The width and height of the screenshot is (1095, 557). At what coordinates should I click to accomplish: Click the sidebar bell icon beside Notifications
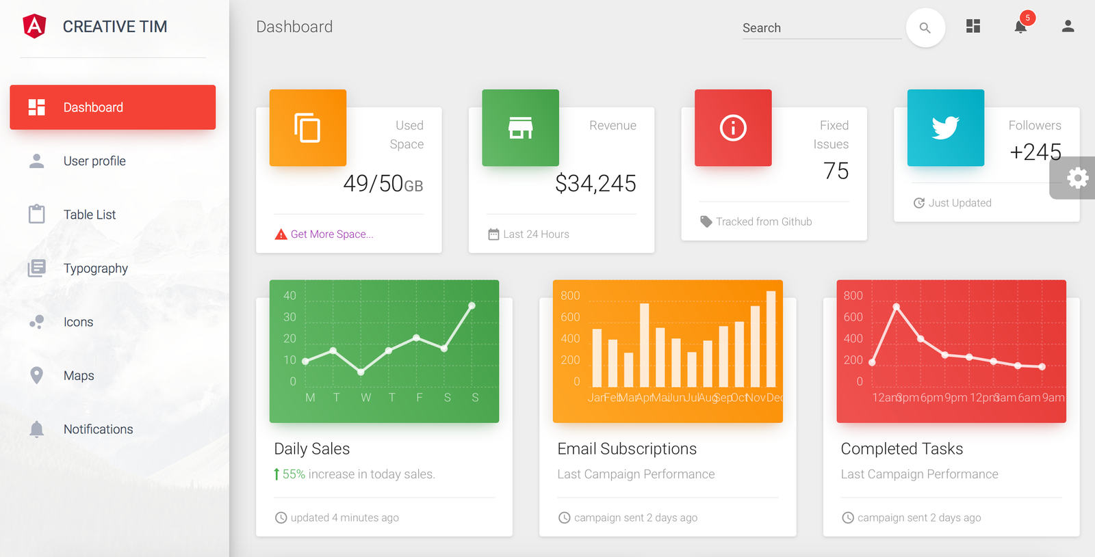click(x=37, y=429)
